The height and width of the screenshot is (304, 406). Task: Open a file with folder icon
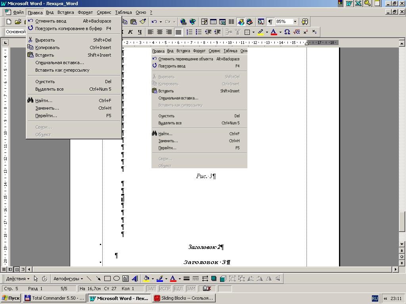point(18,22)
